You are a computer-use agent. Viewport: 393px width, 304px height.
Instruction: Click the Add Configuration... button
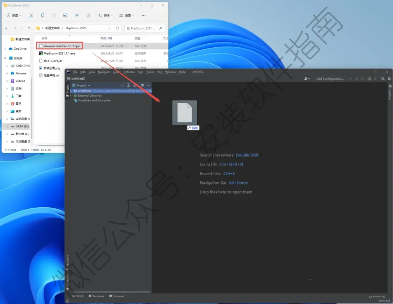(x=330, y=79)
